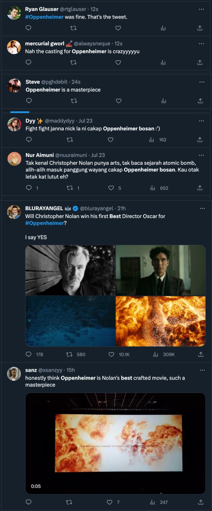Open more options on Ryan Glauser's tweet

click(201, 9)
